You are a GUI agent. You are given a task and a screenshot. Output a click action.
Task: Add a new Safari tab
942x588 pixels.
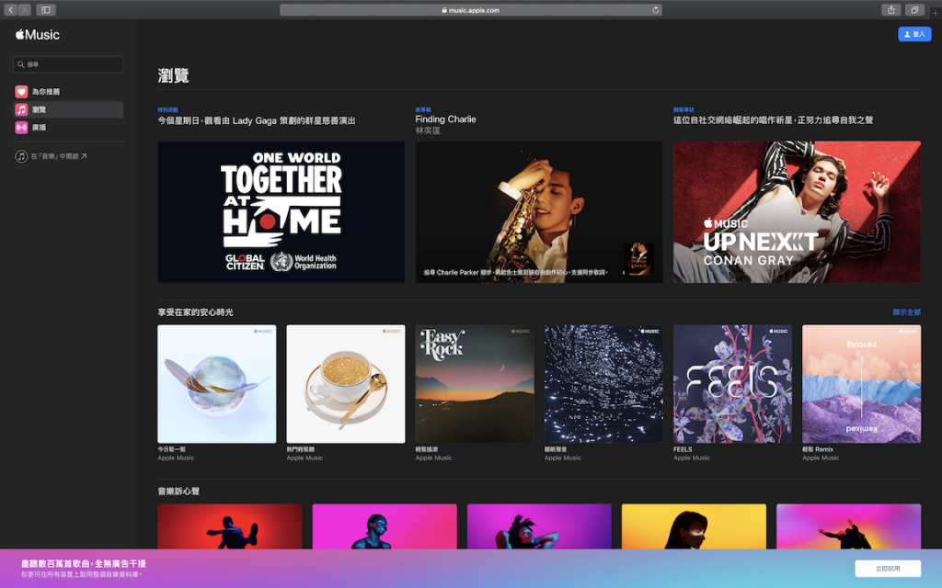click(x=935, y=13)
